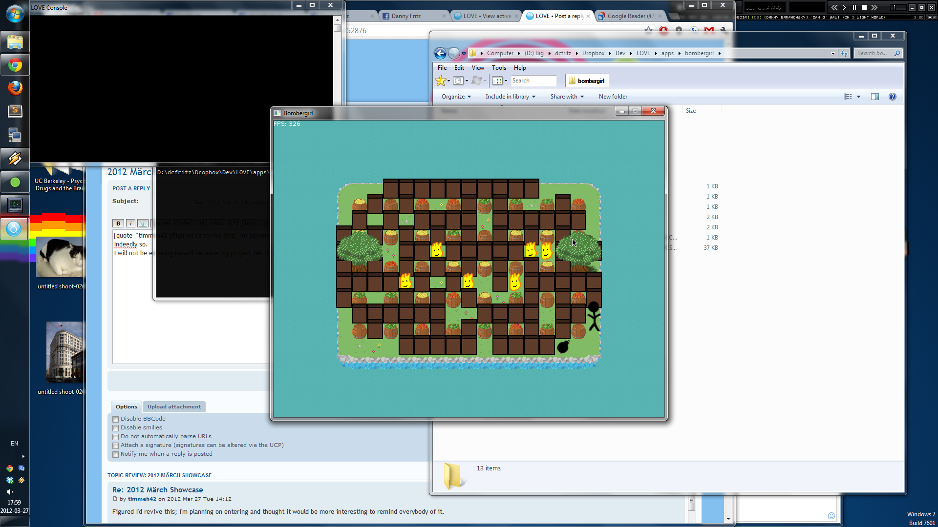Show hidden tray icons arrow

tap(23, 456)
